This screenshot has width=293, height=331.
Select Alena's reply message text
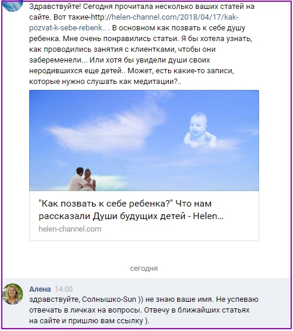144,310
